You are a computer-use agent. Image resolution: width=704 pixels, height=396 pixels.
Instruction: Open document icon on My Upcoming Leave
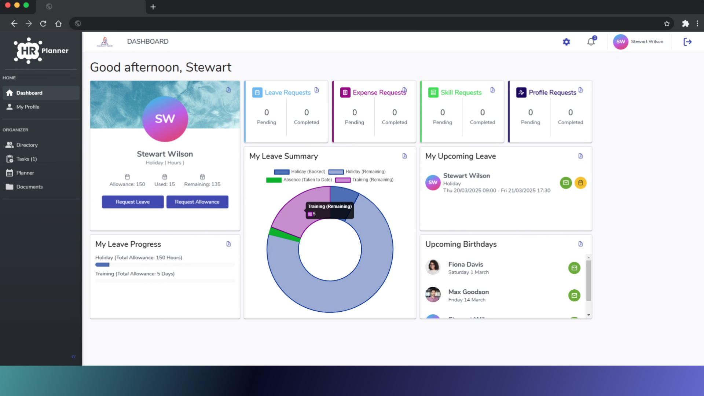point(580,156)
